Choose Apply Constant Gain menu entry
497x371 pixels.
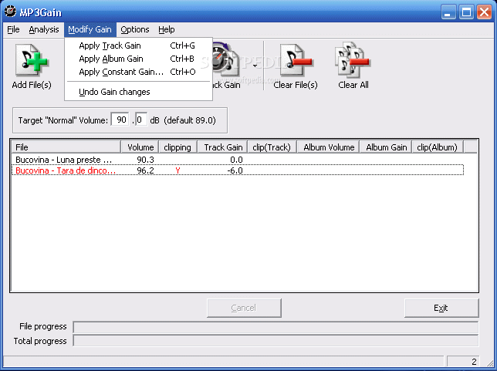point(138,72)
